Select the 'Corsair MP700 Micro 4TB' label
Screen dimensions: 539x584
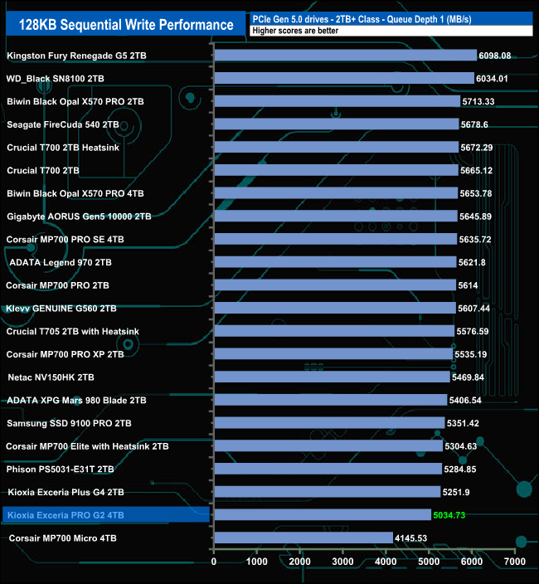point(62,538)
